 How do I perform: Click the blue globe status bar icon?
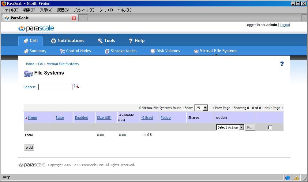coord(287,178)
